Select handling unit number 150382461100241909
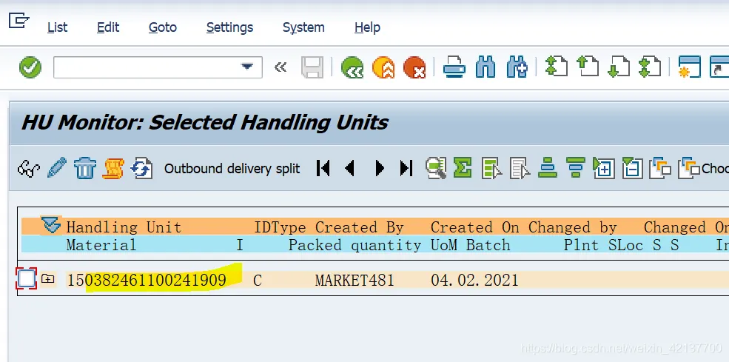729x362 pixels. (x=147, y=280)
